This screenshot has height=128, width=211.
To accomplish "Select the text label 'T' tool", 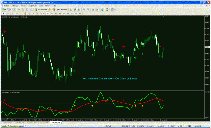I will (x=37, y=14).
